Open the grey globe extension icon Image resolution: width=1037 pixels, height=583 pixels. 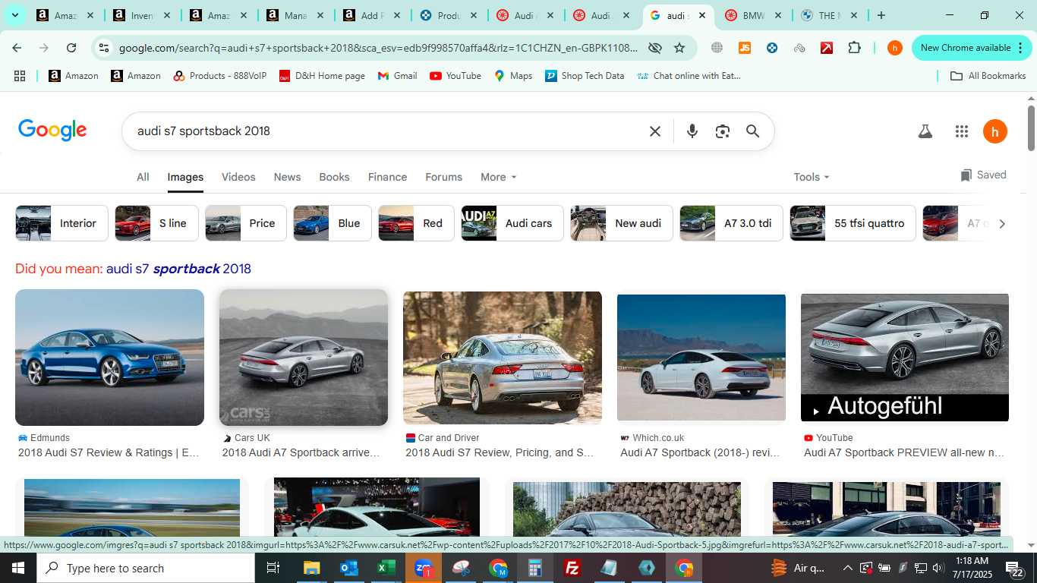click(x=717, y=48)
